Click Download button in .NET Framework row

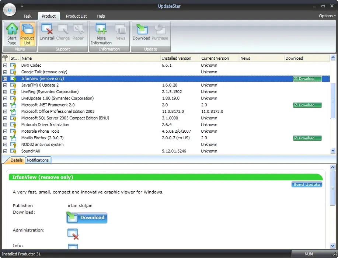click(x=307, y=105)
